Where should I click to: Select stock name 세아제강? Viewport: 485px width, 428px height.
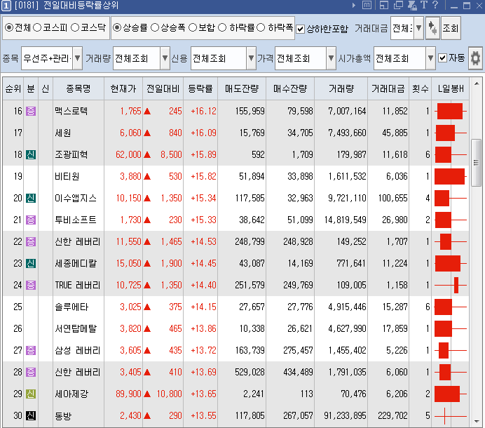[71, 394]
